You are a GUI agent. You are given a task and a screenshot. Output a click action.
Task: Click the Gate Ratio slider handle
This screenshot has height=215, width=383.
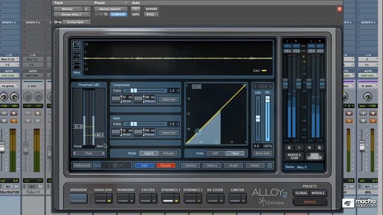(133, 124)
